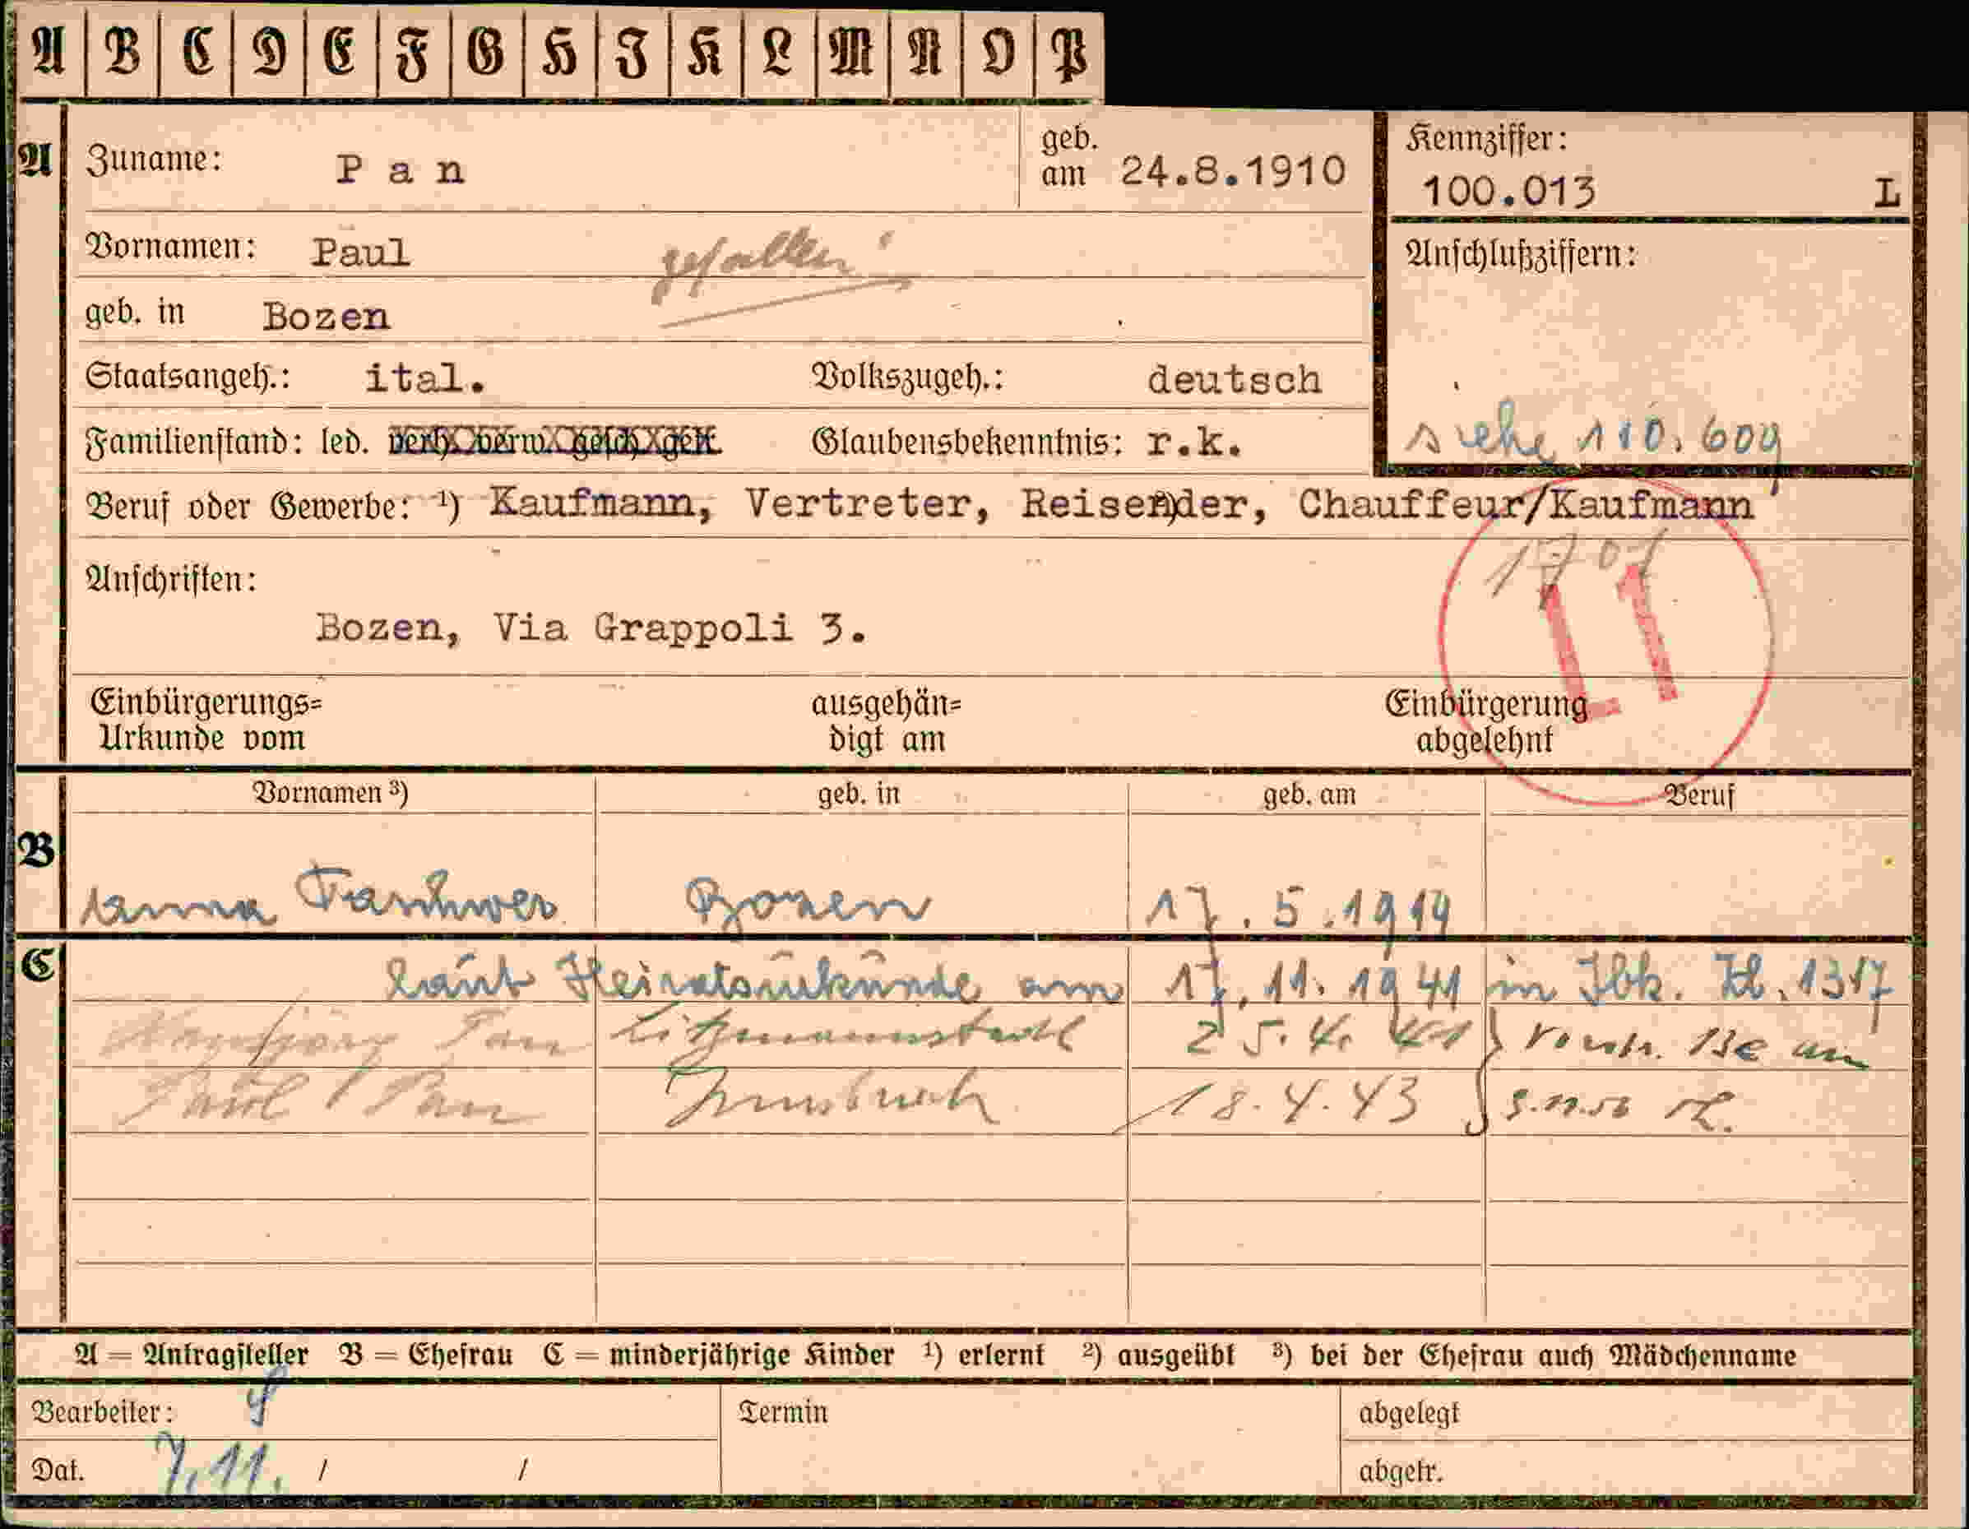The width and height of the screenshot is (1969, 1529).
Task: Click the 'Glaubensbekenntnis:' label
Action: [967, 442]
